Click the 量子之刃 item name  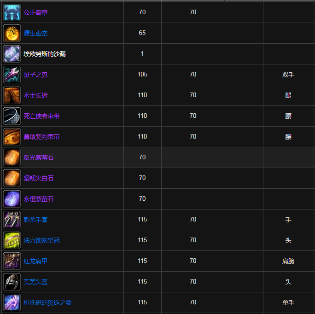click(x=35, y=75)
